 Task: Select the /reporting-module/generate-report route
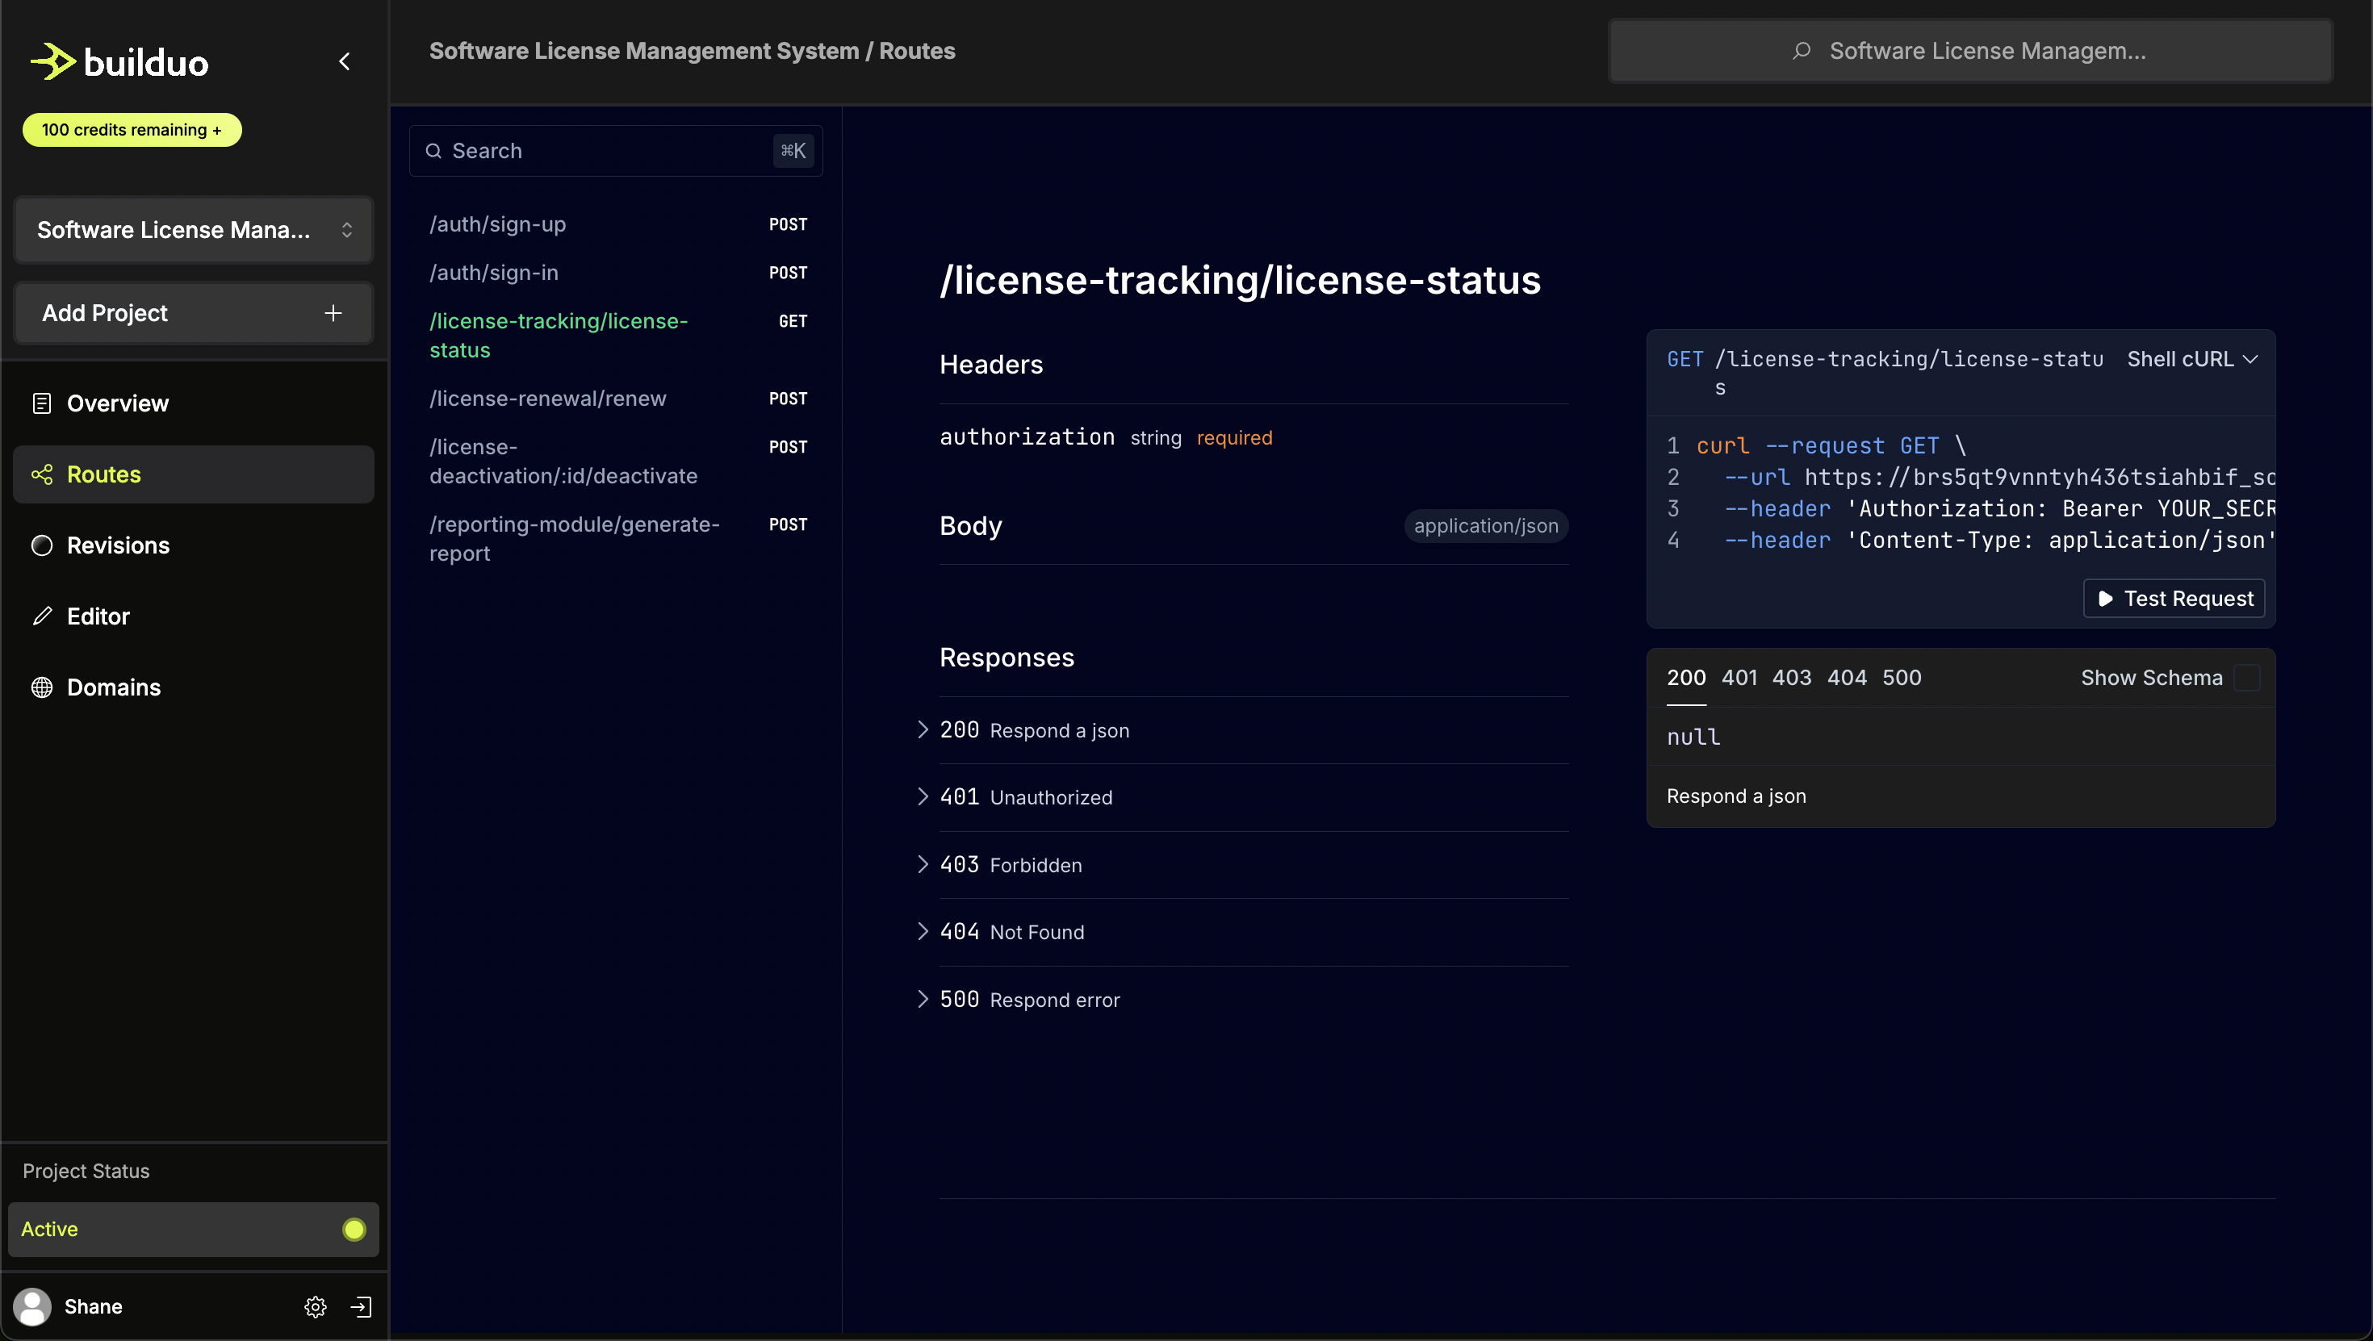coord(617,539)
